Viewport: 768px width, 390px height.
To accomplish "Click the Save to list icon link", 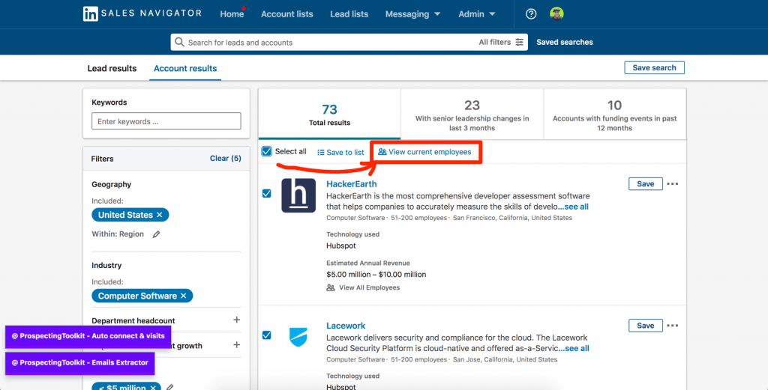I will pyautogui.click(x=341, y=152).
